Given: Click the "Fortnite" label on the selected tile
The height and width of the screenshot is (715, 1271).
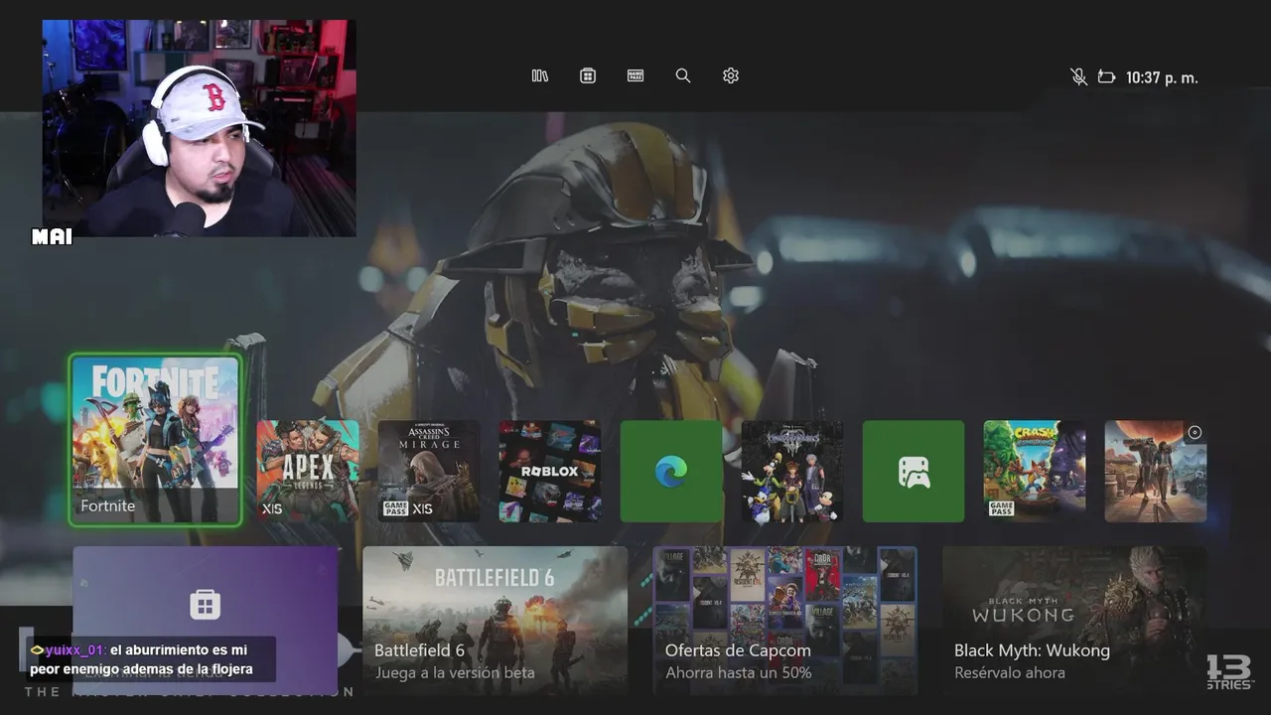Looking at the screenshot, I should tap(107, 505).
